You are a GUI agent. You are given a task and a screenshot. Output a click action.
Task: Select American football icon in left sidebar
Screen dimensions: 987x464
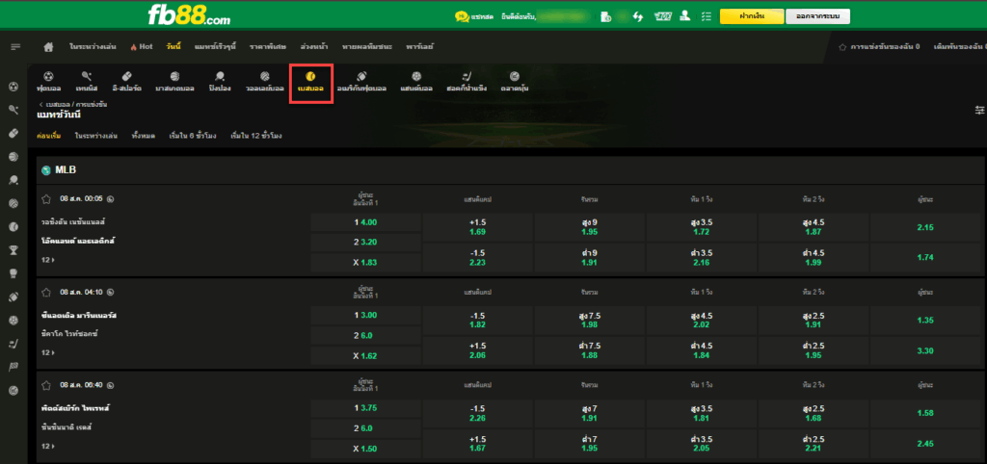point(13,296)
